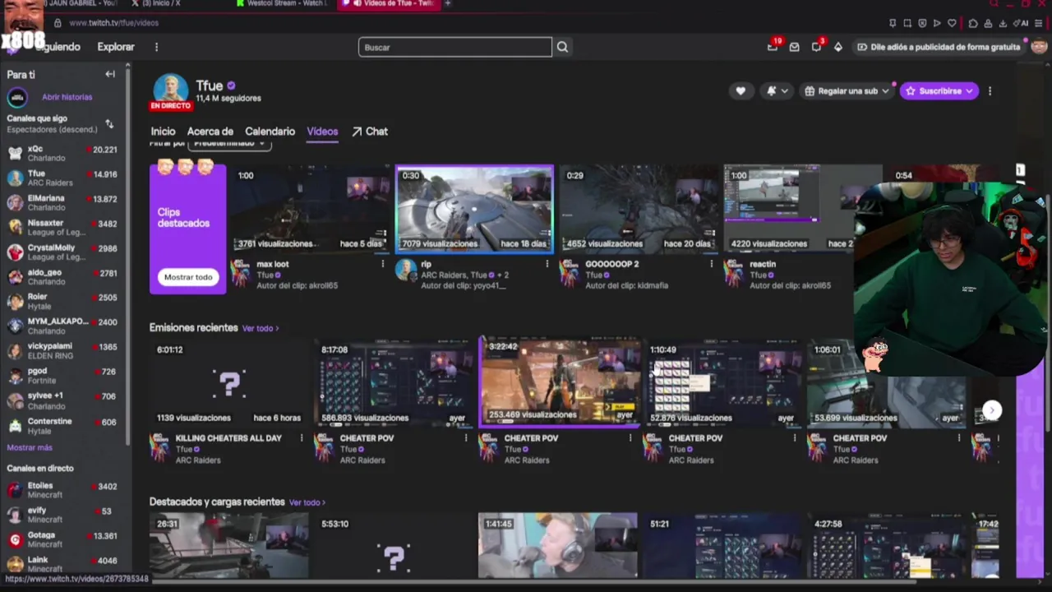
Task: Click the Bits diamond icon
Action: point(838,47)
